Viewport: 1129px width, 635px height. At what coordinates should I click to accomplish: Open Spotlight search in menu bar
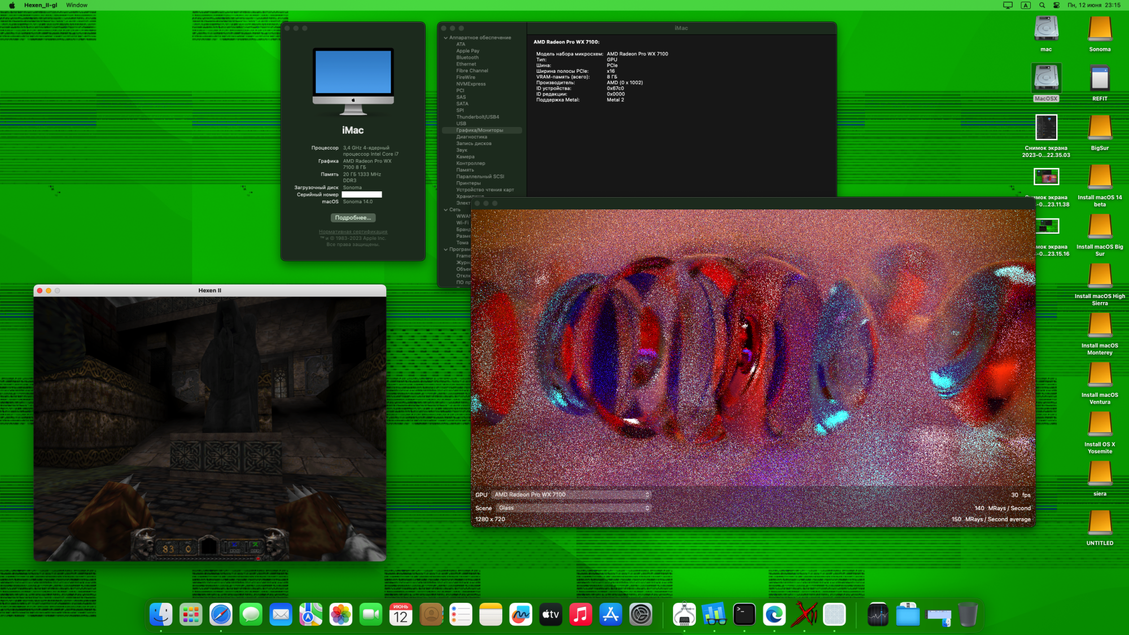1042,5
